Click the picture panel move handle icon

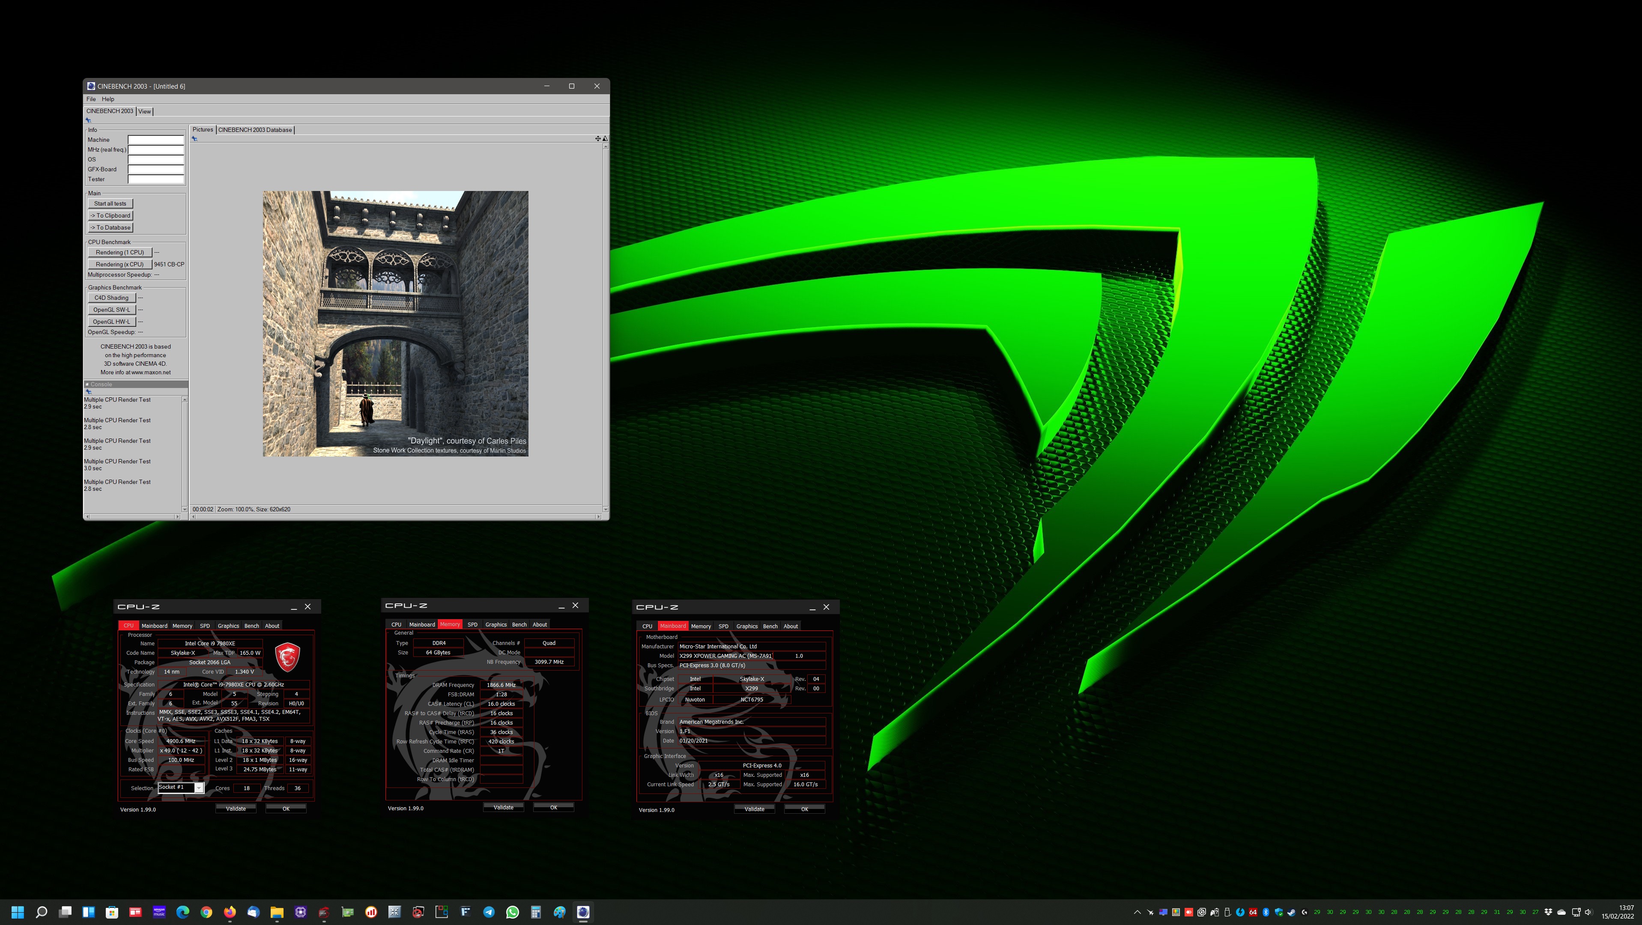coord(598,138)
